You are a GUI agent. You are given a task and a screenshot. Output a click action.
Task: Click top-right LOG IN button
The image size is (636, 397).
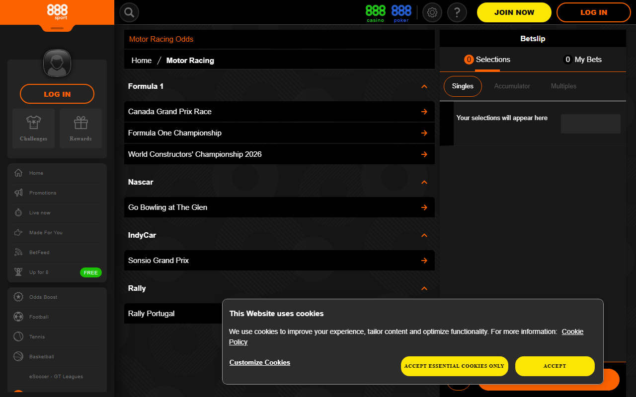click(594, 12)
